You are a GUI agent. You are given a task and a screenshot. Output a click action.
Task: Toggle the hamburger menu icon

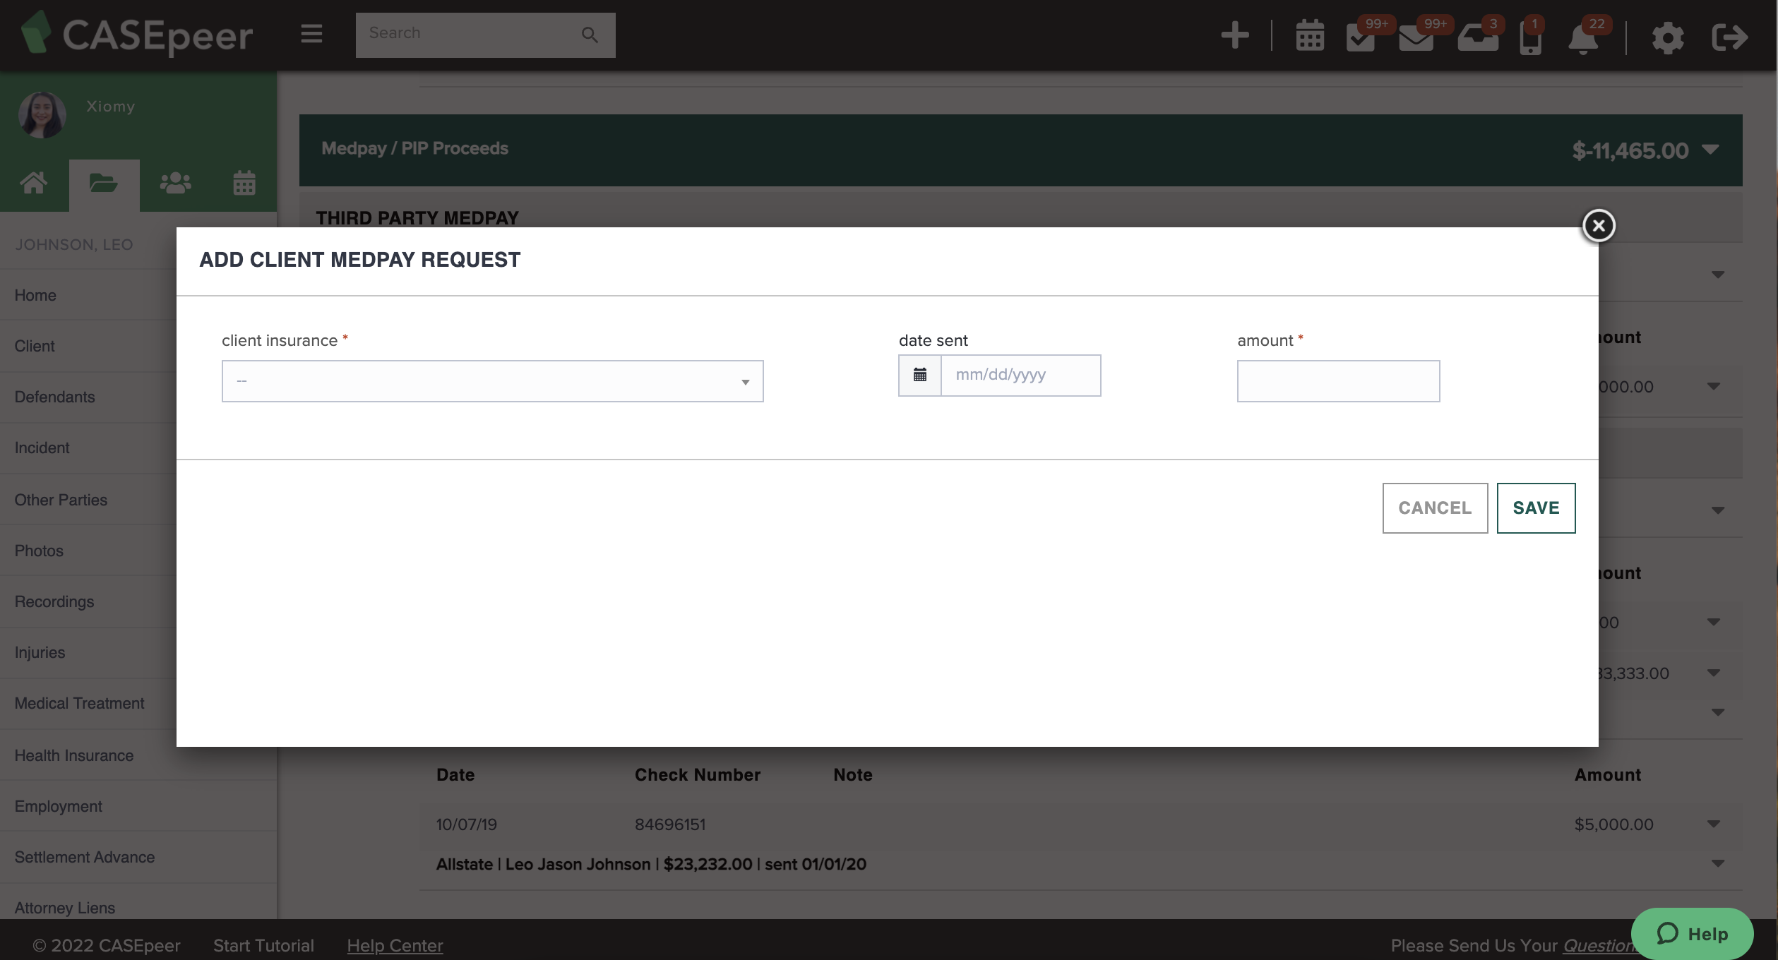[x=311, y=33]
